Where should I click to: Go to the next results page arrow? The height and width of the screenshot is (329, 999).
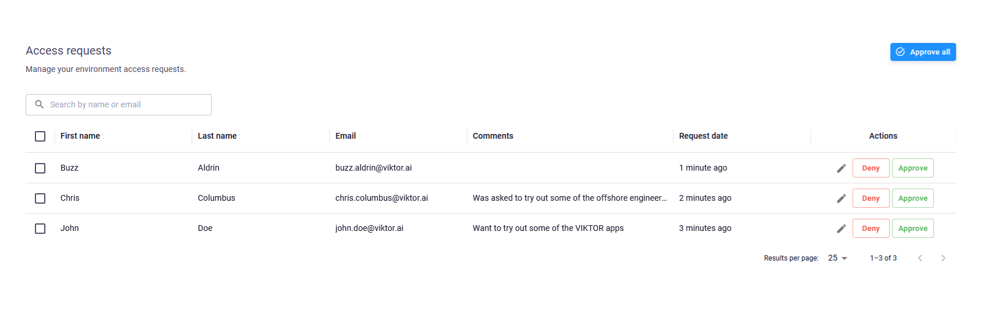tap(943, 258)
